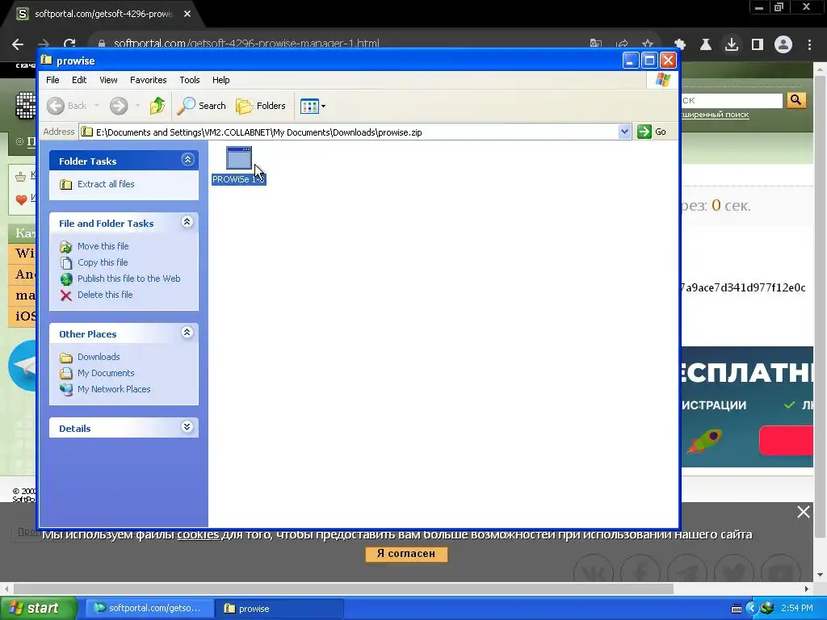Click the Publish to Web globe icon
827x620 pixels.
pyautogui.click(x=66, y=279)
